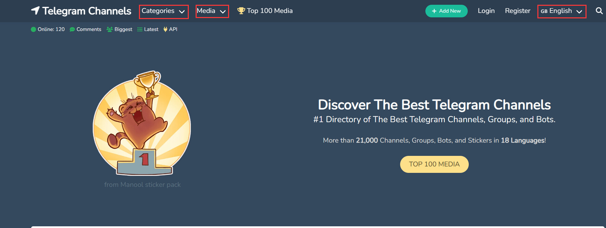The height and width of the screenshot is (228, 606).
Task: Click the GB flag code icon
Action: point(544,11)
